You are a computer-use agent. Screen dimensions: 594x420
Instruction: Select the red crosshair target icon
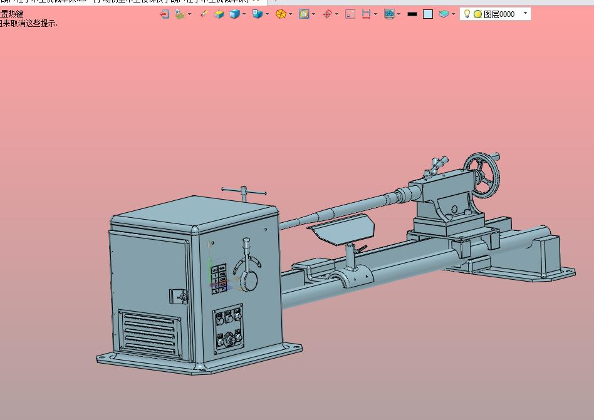[327, 14]
